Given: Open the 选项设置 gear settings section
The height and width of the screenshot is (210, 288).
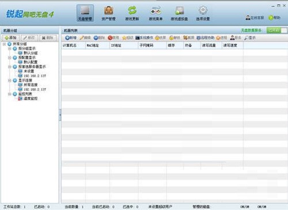Looking at the screenshot, I should [203, 13].
